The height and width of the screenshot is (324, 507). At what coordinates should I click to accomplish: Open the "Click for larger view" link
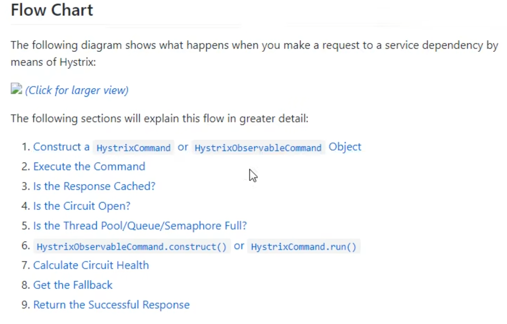point(77,90)
